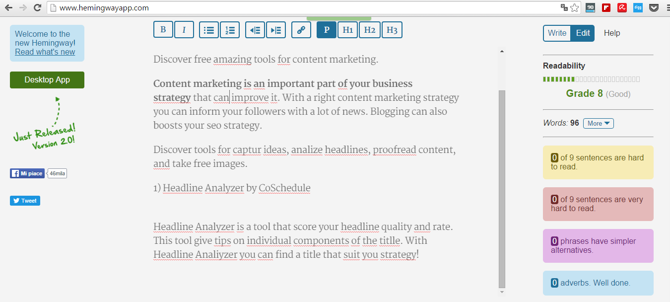The height and width of the screenshot is (302, 670).
Task: Apply H3 heading style
Action: pyautogui.click(x=392, y=30)
